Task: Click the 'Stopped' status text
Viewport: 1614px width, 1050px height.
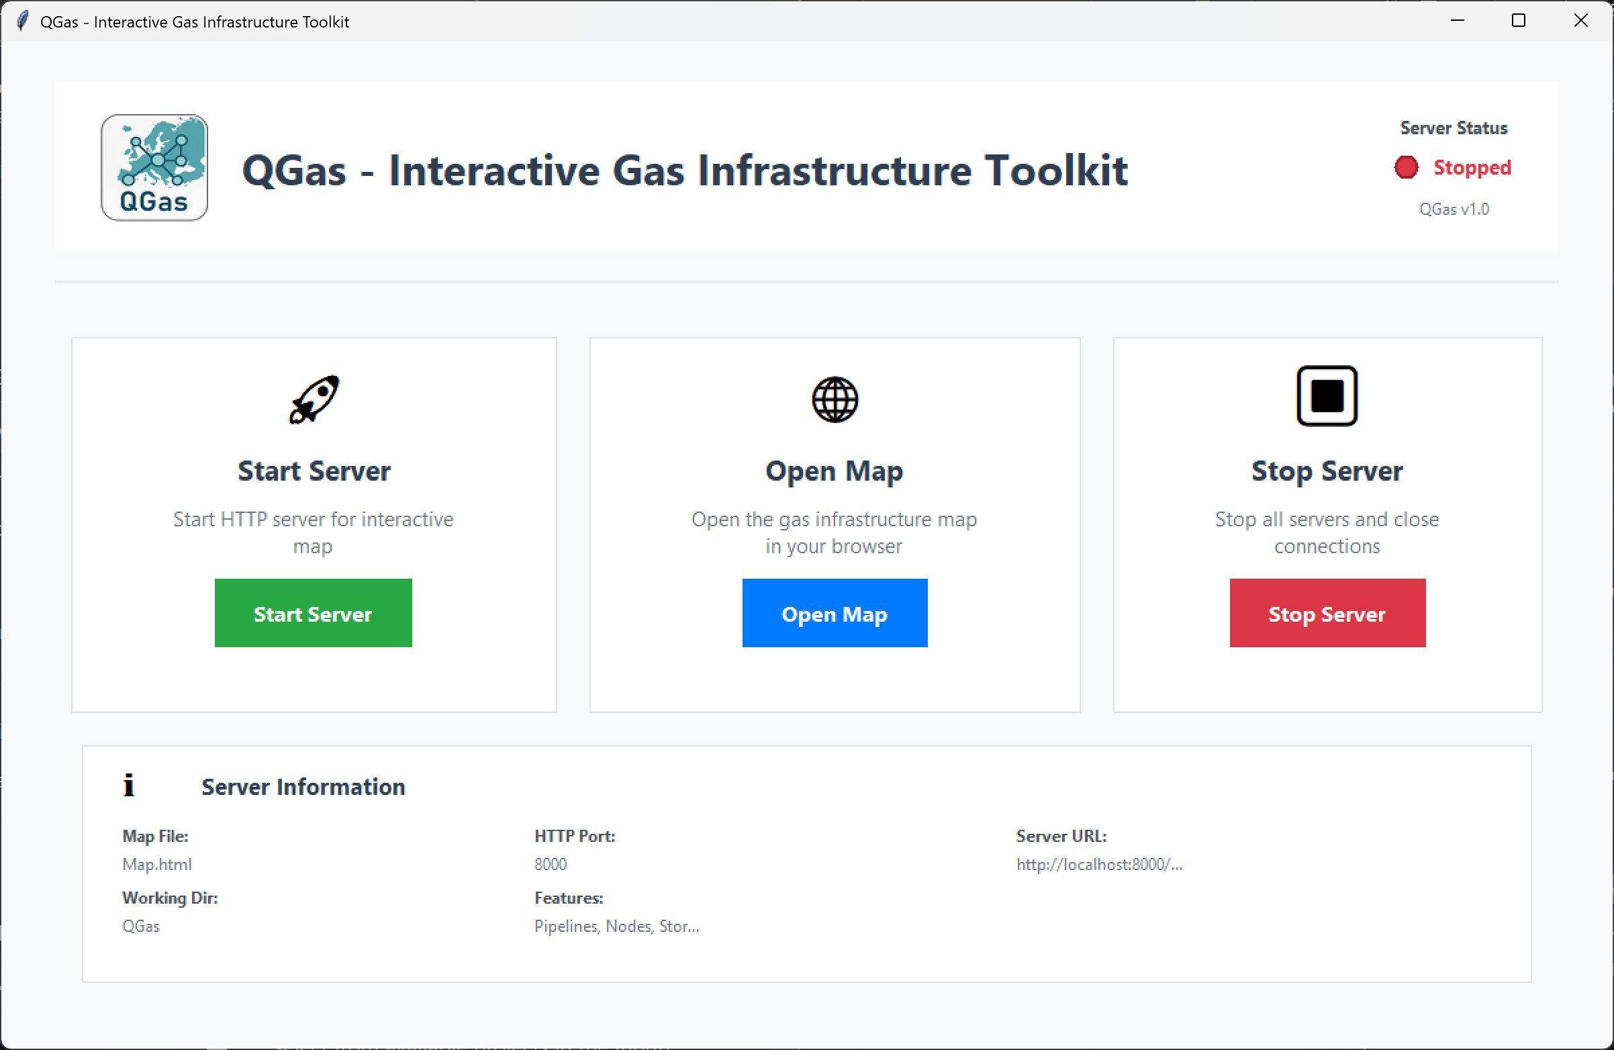Action: pos(1472,168)
